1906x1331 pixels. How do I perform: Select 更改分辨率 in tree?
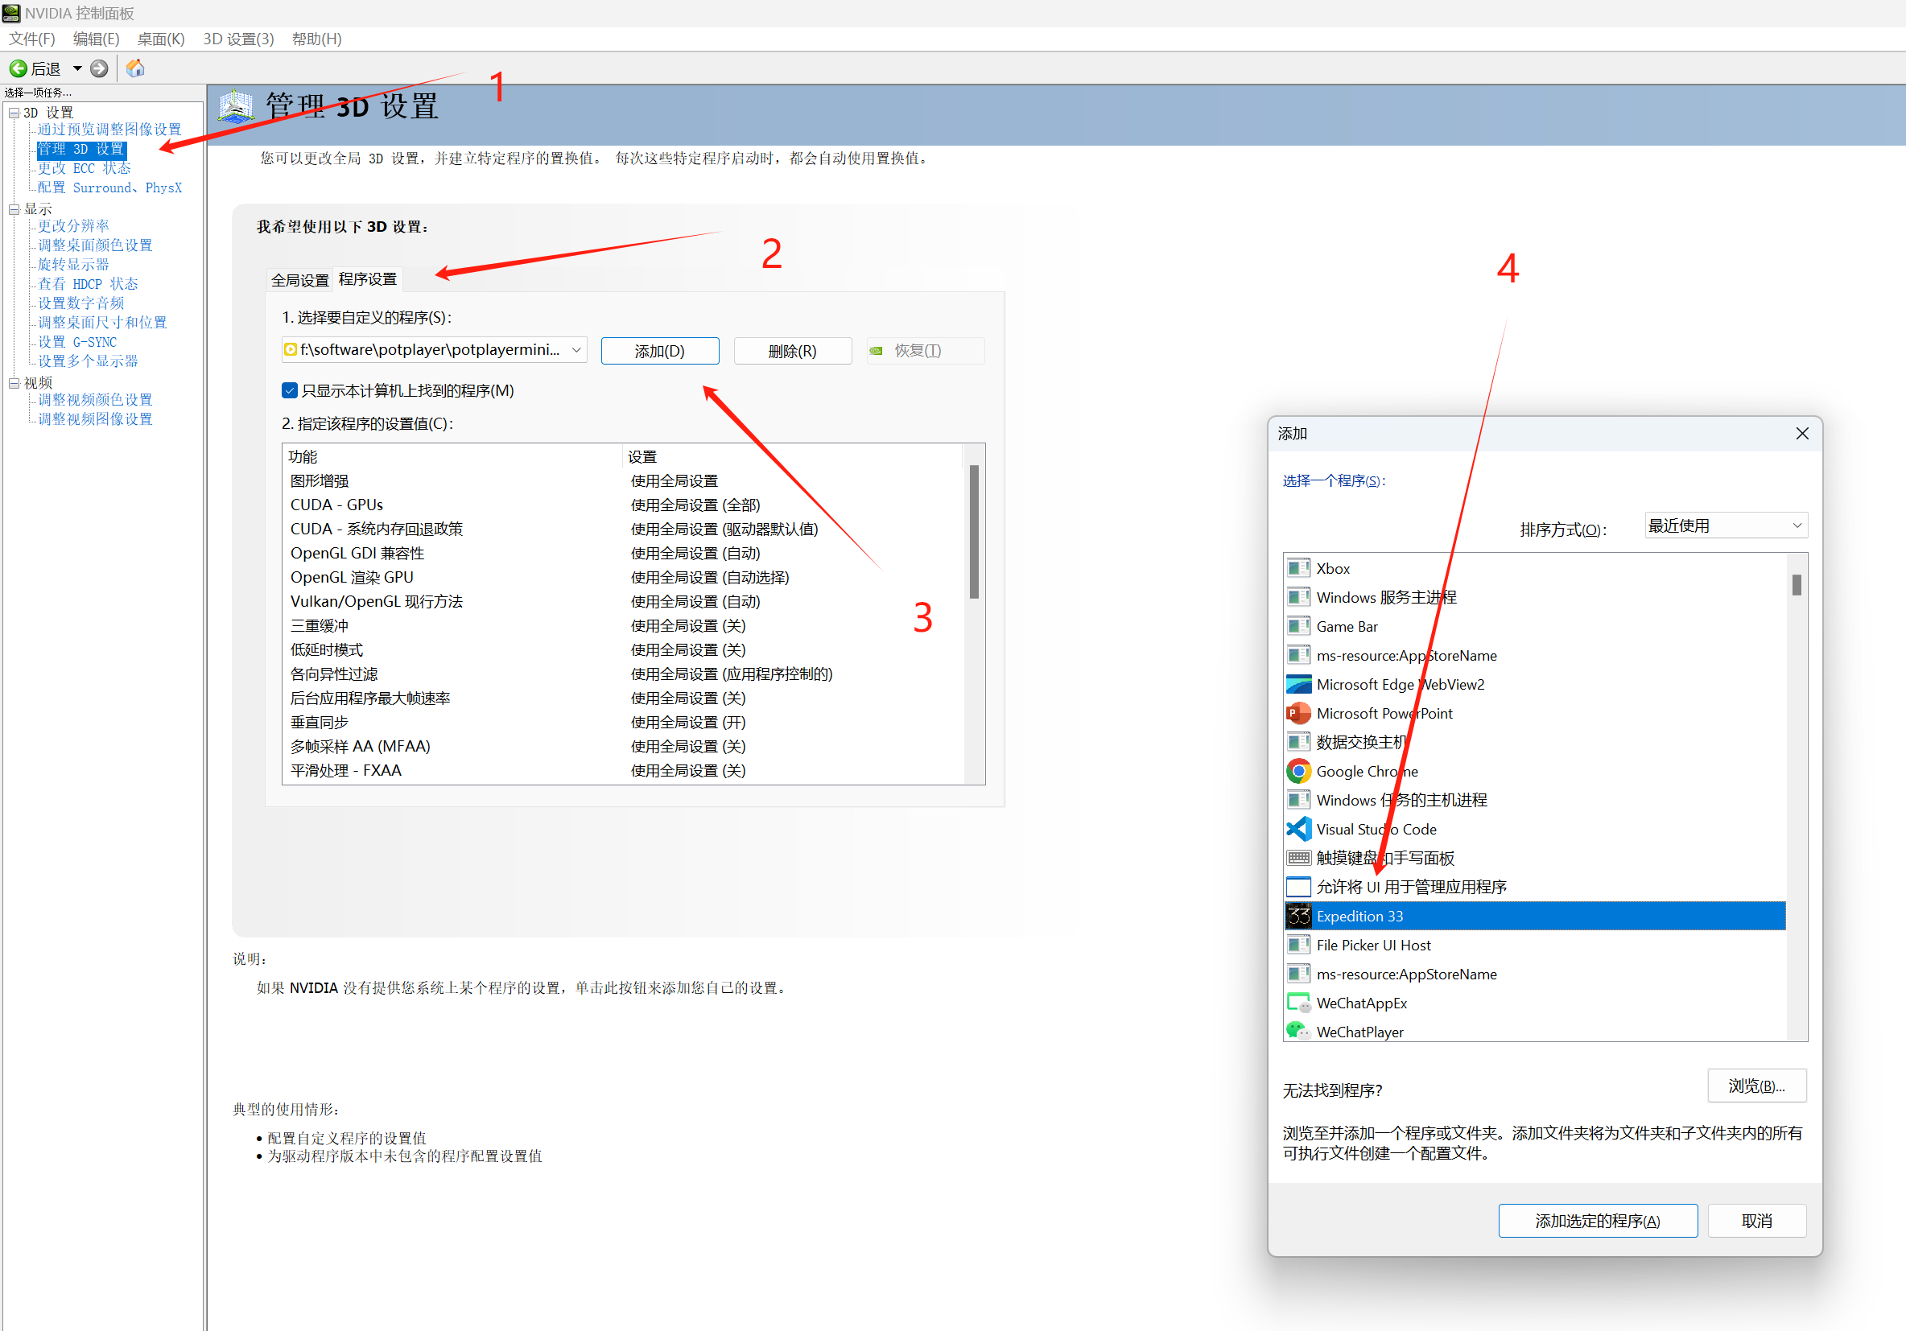[x=73, y=225]
